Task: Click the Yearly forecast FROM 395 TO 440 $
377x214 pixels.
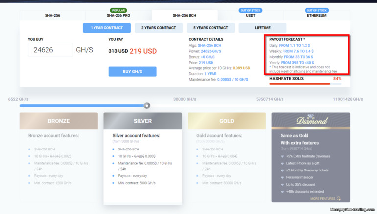Action: pyautogui.click(x=297, y=63)
